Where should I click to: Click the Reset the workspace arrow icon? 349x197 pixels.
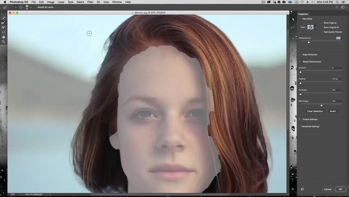[x=302, y=189]
